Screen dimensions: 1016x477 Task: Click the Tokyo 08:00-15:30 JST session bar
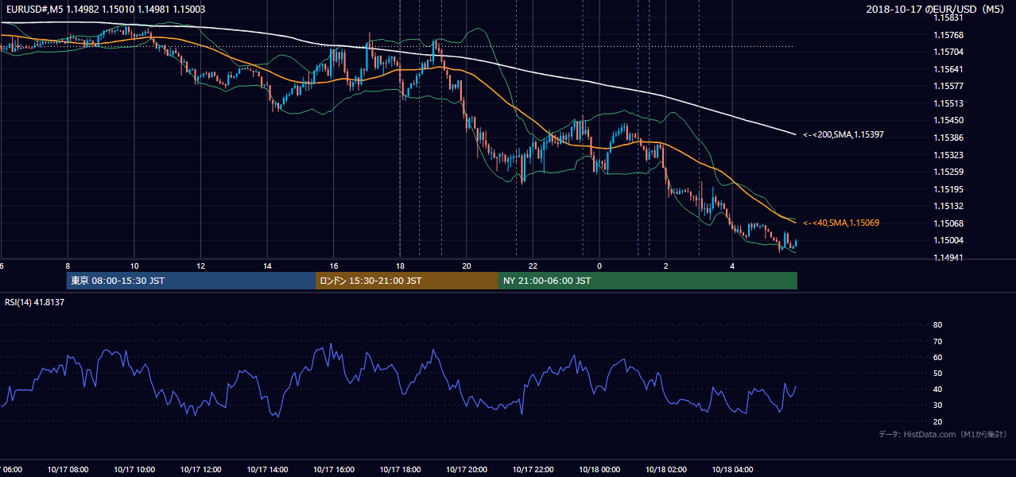[191, 281]
